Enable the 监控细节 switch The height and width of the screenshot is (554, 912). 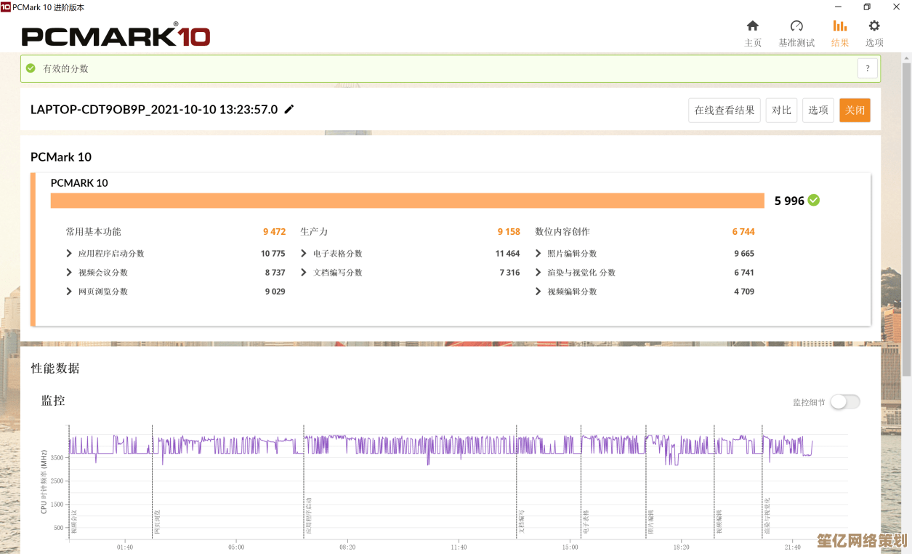(844, 401)
